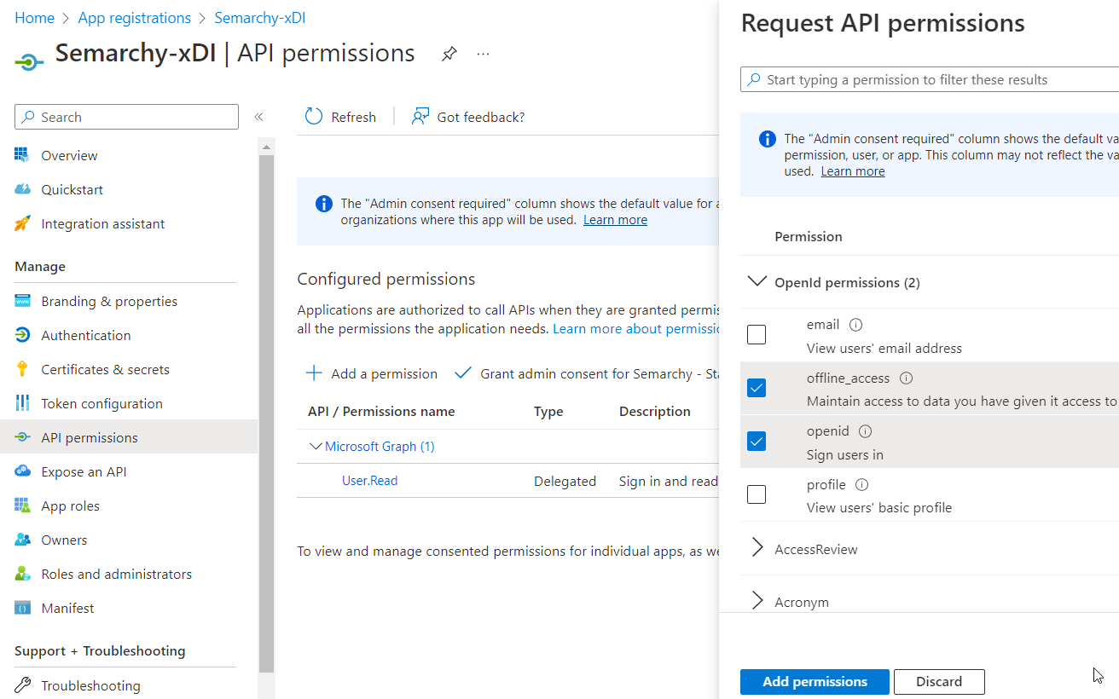Click the Delegated cell in User.Read row
This screenshot has height=699, width=1119.
pyautogui.click(x=565, y=481)
